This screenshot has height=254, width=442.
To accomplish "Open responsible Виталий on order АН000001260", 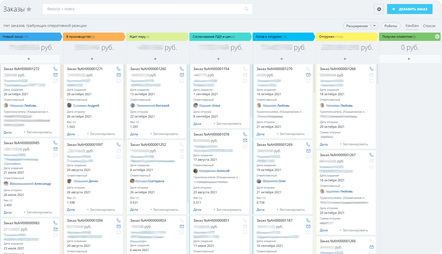I will [x=162, y=106].
